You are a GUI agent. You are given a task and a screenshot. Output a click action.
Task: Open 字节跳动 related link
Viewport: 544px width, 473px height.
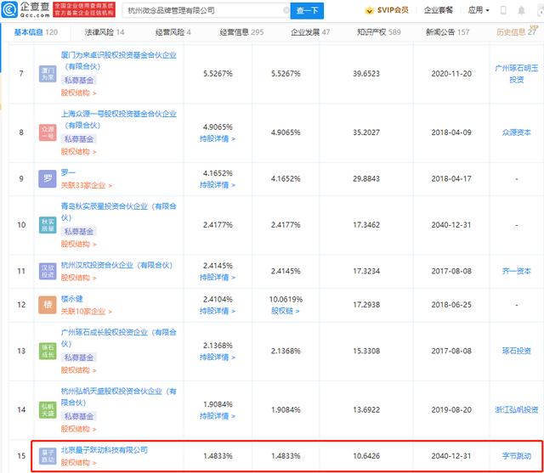point(516,456)
